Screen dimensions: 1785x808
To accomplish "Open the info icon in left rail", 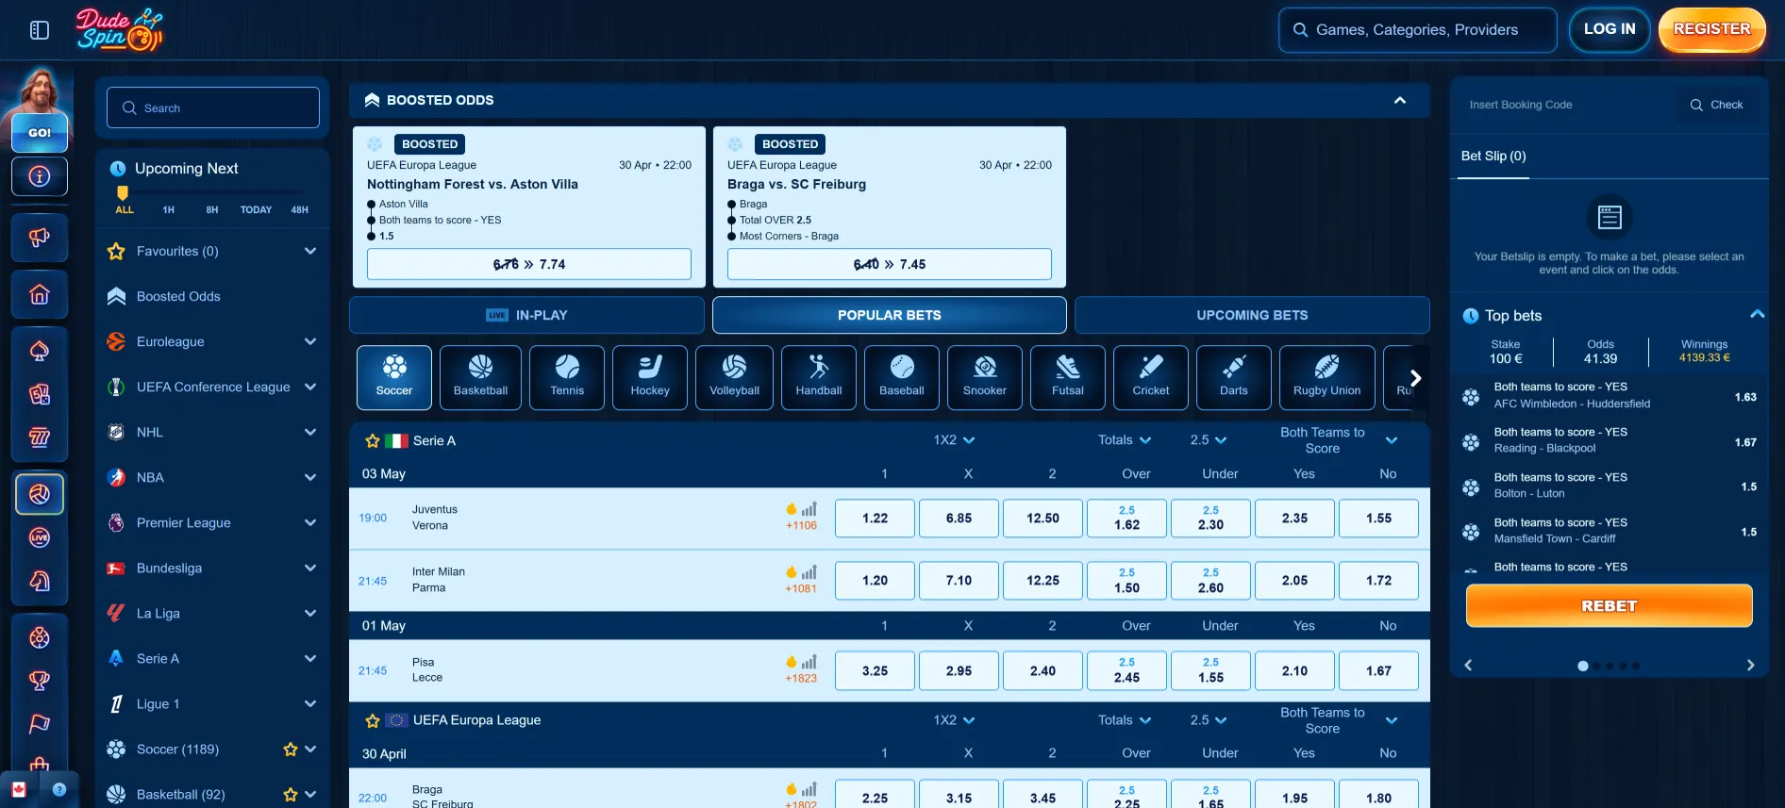I will (40, 176).
